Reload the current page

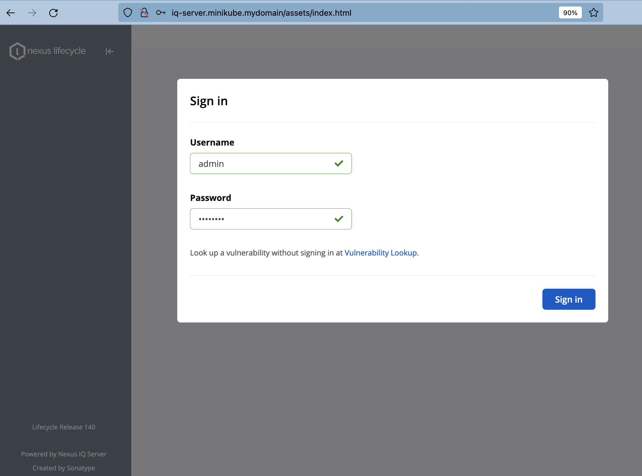(x=53, y=13)
